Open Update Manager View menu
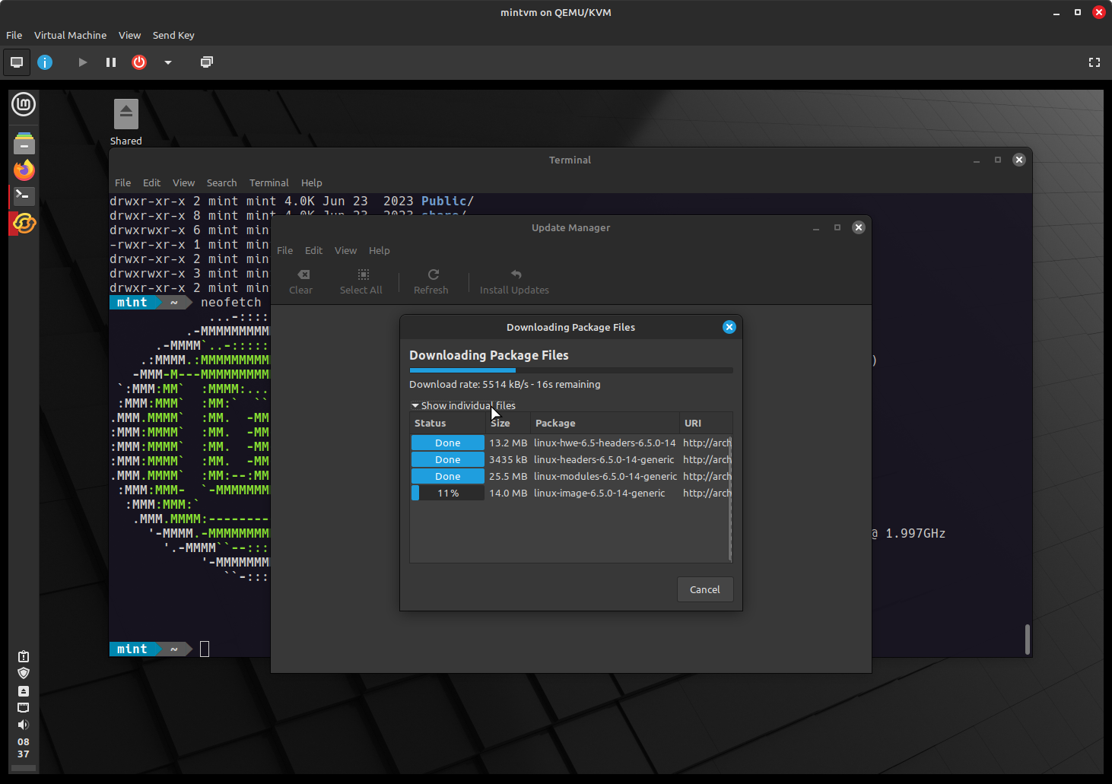This screenshot has width=1112, height=784. coord(345,250)
